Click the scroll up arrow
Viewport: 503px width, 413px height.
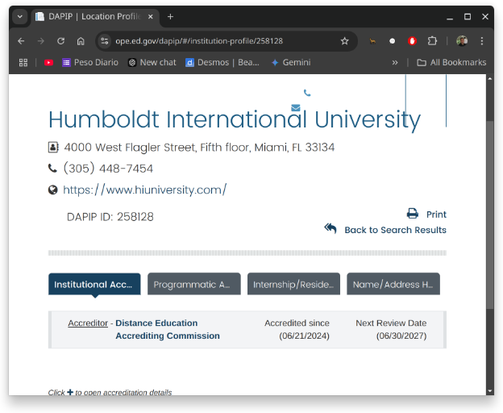pos(489,78)
